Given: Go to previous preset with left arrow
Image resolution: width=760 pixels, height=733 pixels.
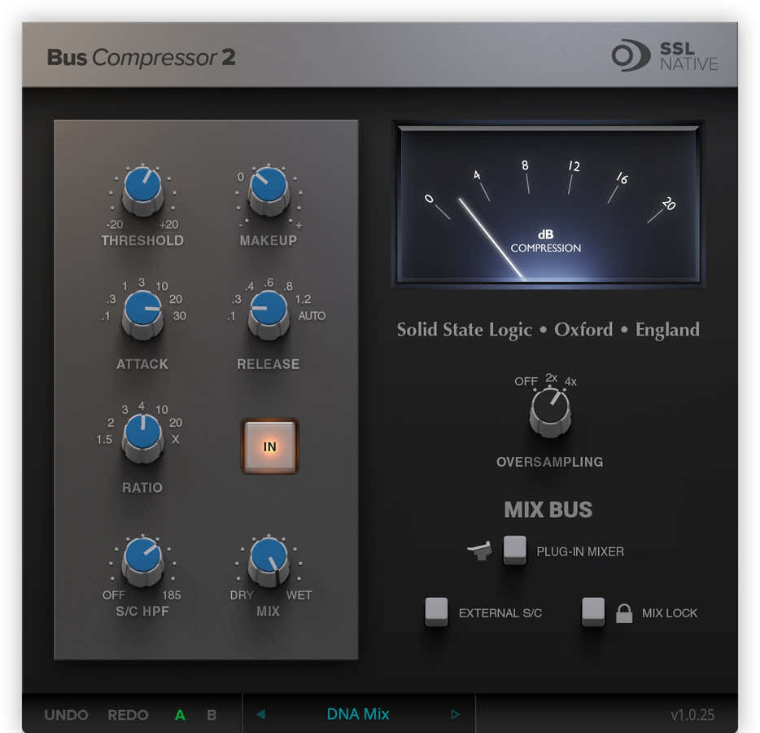Looking at the screenshot, I should (260, 714).
